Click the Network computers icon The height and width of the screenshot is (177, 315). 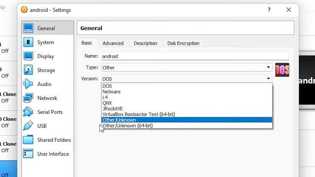tap(28, 98)
